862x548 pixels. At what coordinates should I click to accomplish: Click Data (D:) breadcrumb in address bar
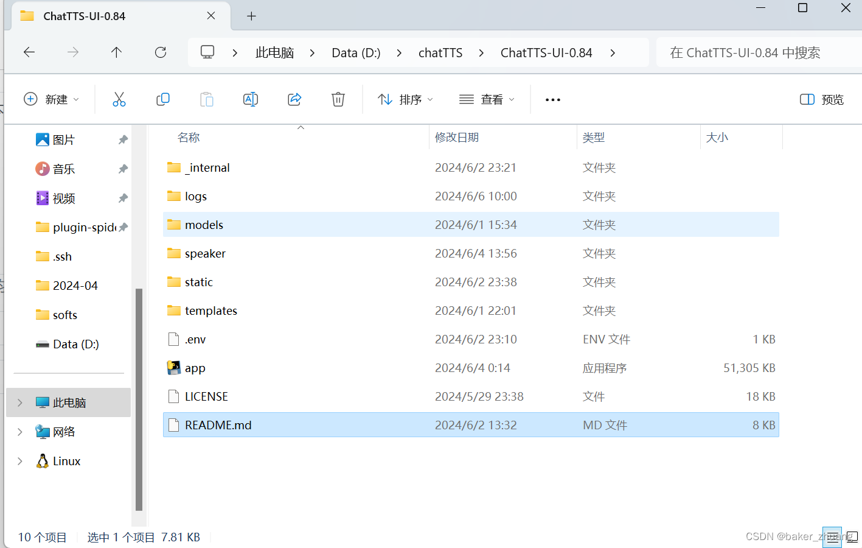point(356,53)
